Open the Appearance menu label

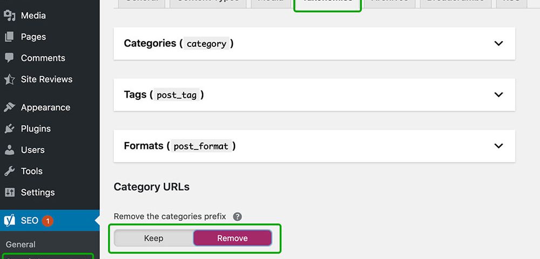click(45, 107)
